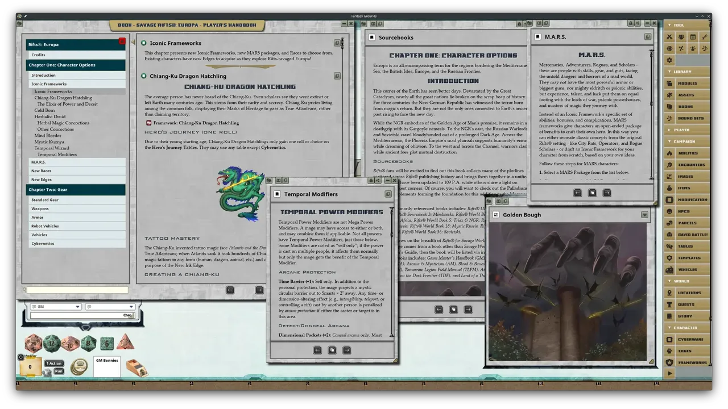Toggle the Chiang-Ku Dragon Hatchling section circle
Viewport: 728px width, 409px height.
(x=144, y=76)
